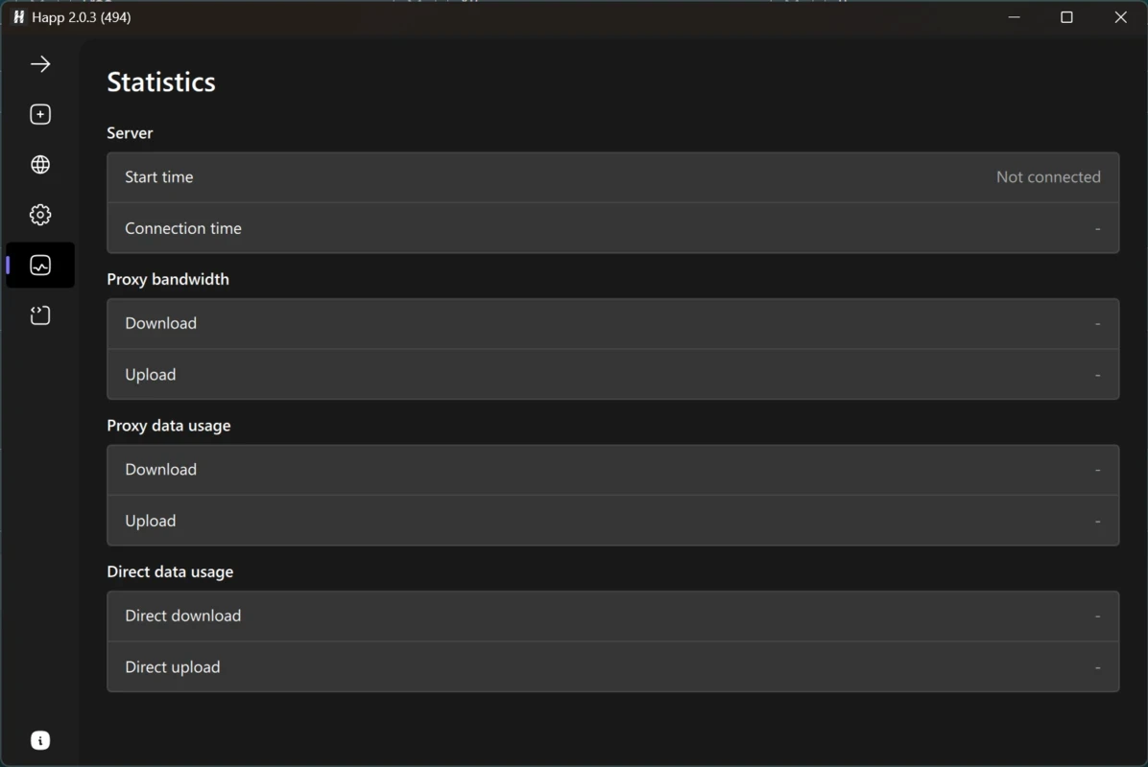The image size is (1148, 767).
Task: Select the Statistics chart icon in the sidebar
Action: coord(40,265)
